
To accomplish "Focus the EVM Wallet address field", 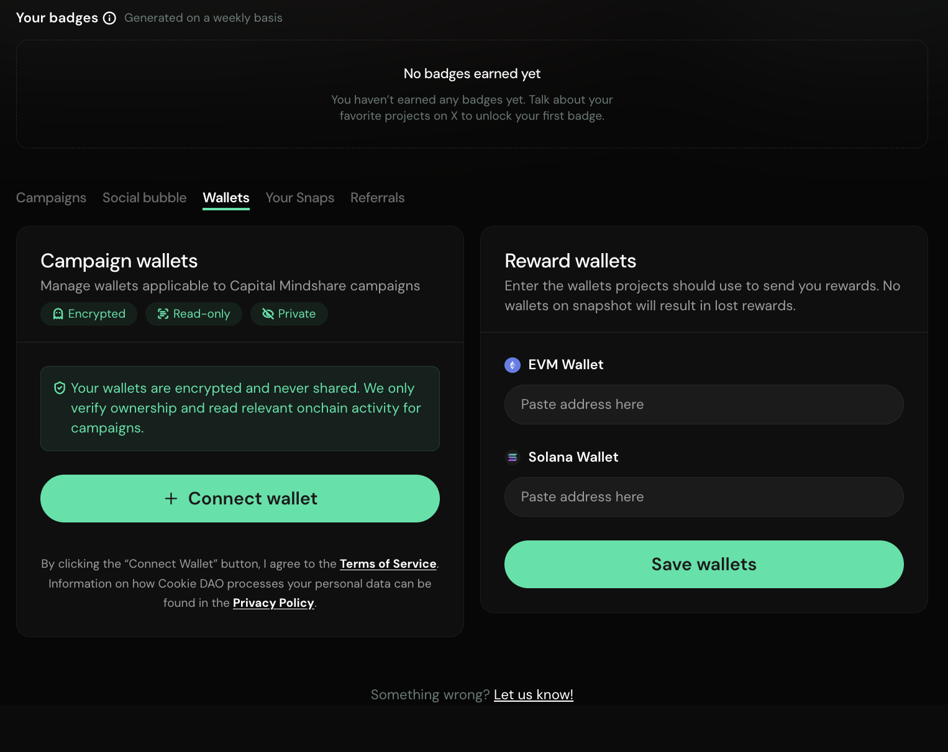I will (704, 405).
